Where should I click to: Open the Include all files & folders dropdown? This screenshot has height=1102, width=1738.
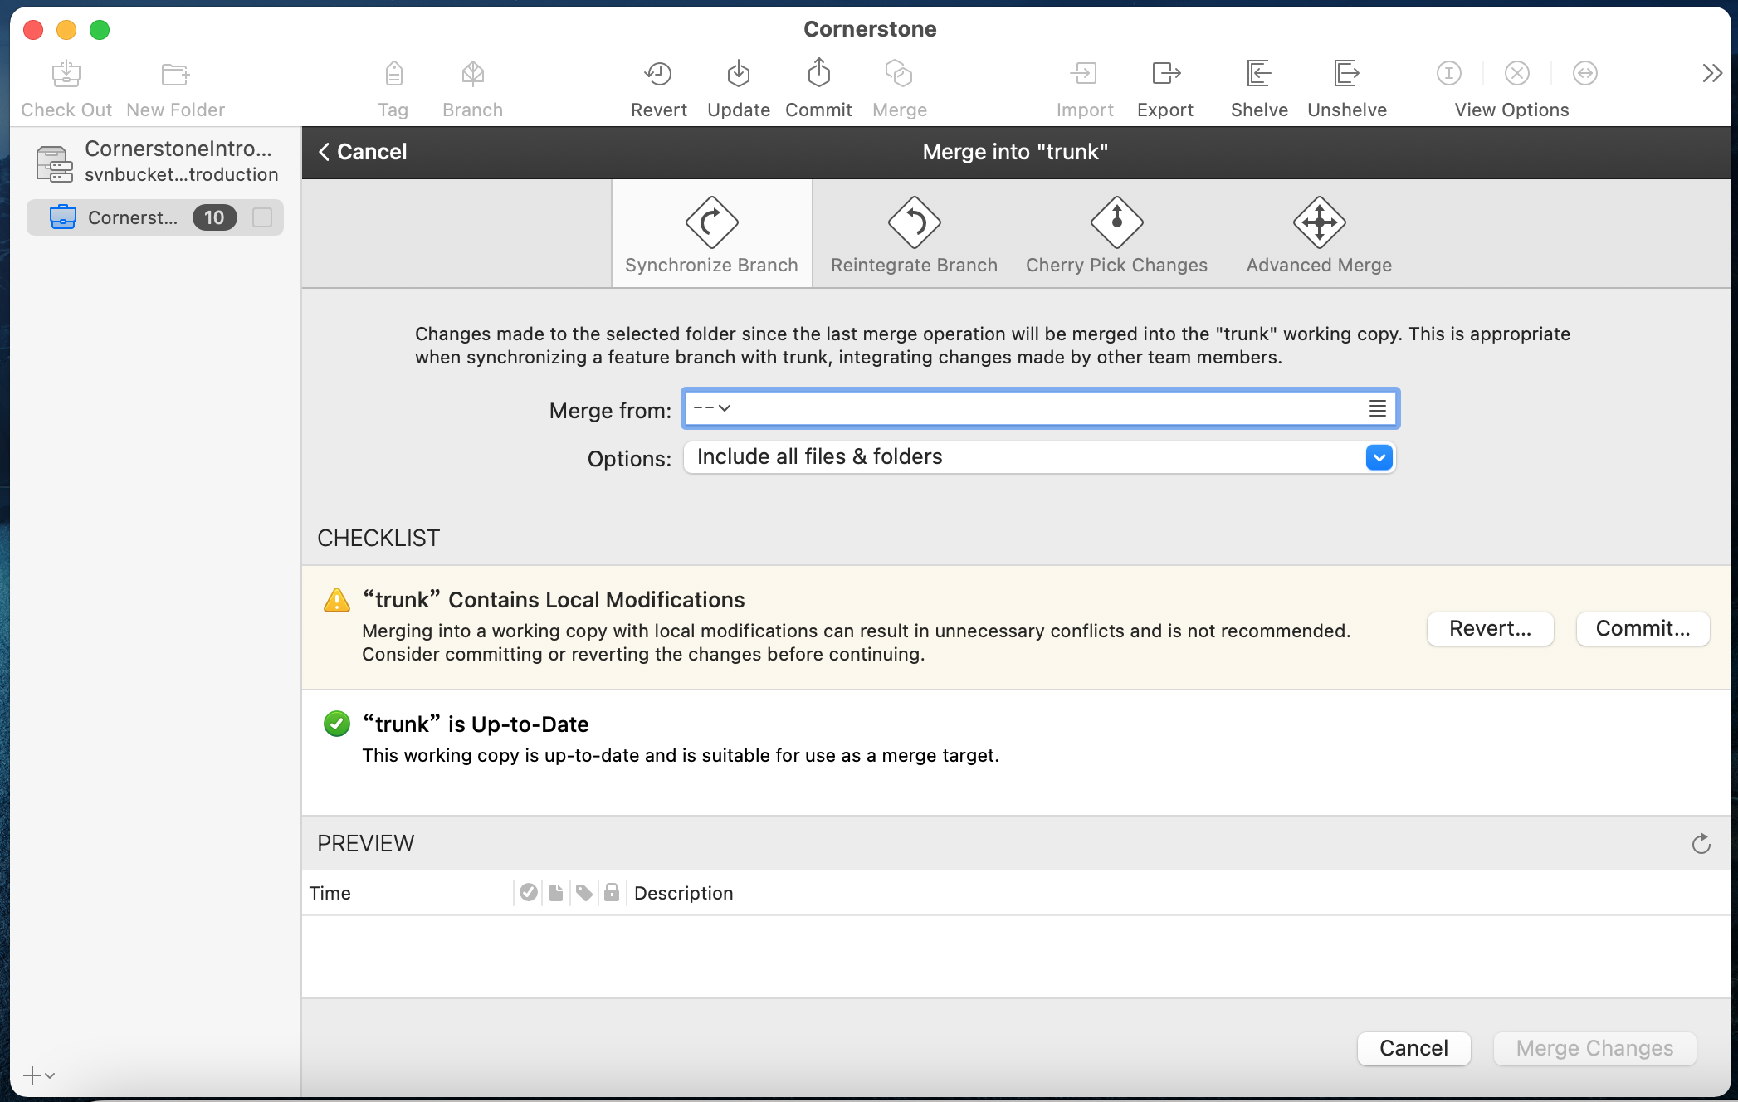[x=1039, y=457]
